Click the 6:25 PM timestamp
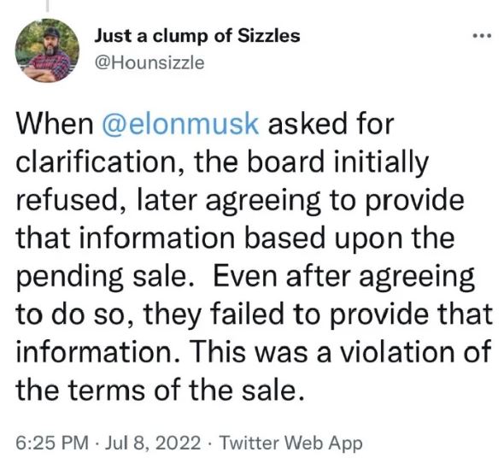 tap(52, 443)
